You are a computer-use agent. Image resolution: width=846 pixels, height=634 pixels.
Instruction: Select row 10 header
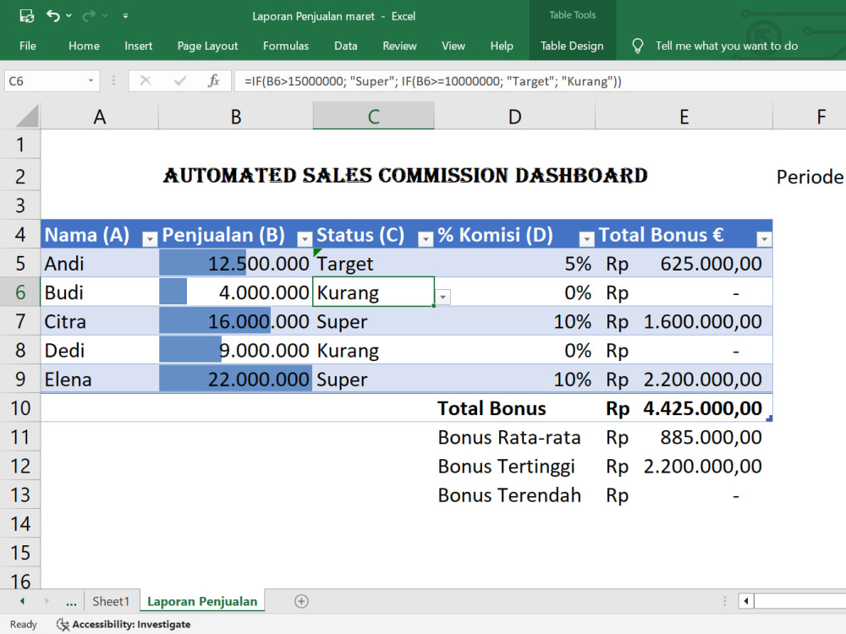click(20, 408)
